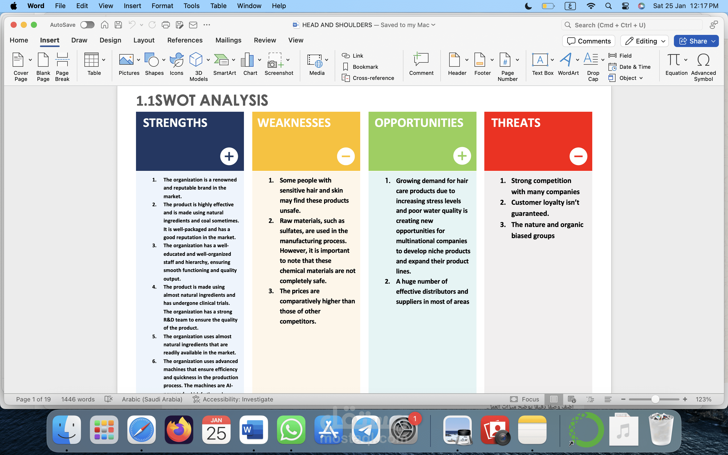Insert a Footer
Image resolution: width=728 pixels, height=455 pixels.
click(482, 64)
